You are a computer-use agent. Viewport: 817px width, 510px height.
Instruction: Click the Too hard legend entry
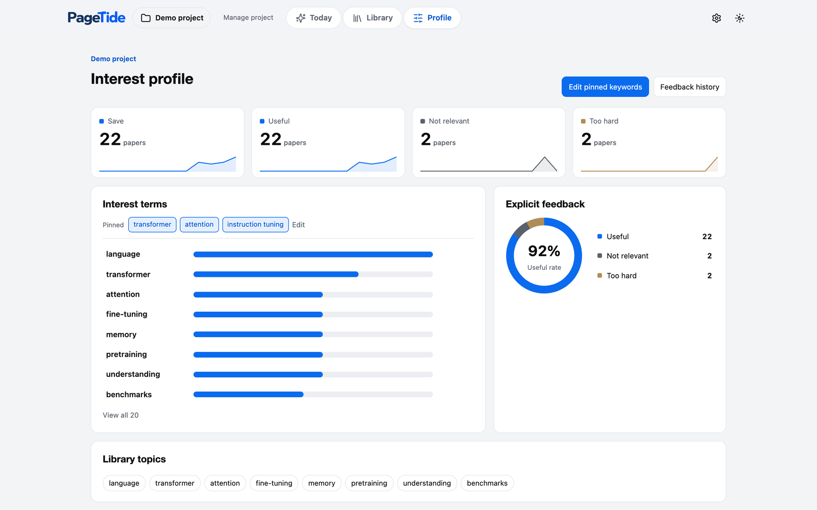coord(654,276)
